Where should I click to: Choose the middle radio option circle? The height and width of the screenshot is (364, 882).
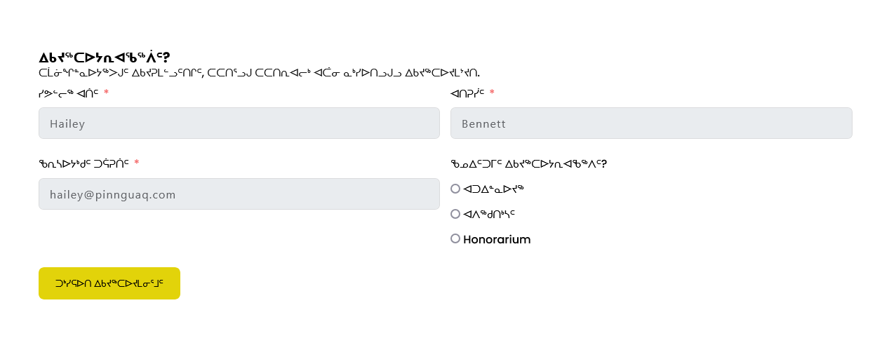455,214
